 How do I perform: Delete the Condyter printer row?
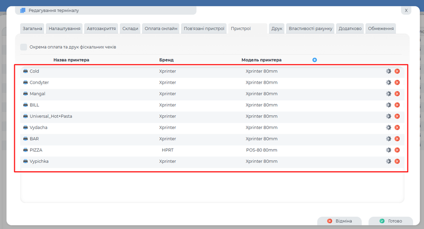tap(397, 83)
